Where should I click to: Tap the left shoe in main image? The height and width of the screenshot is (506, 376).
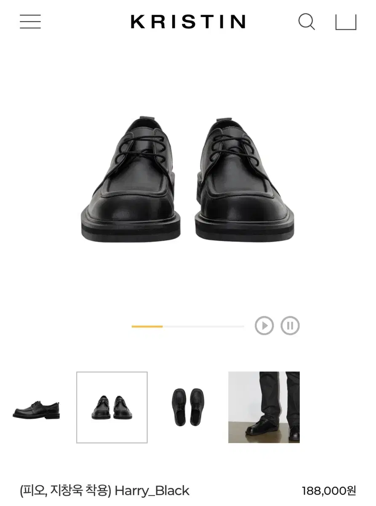coord(131,179)
